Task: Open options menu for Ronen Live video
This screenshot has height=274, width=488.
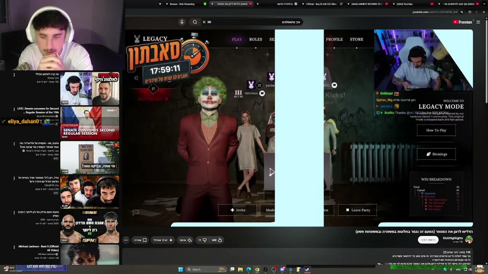Action: tap(14, 75)
